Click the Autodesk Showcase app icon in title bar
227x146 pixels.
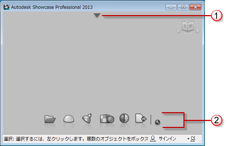6,7
